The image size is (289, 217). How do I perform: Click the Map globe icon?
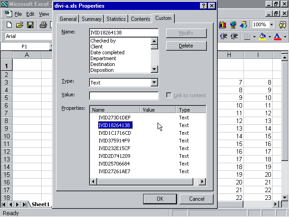point(233,25)
